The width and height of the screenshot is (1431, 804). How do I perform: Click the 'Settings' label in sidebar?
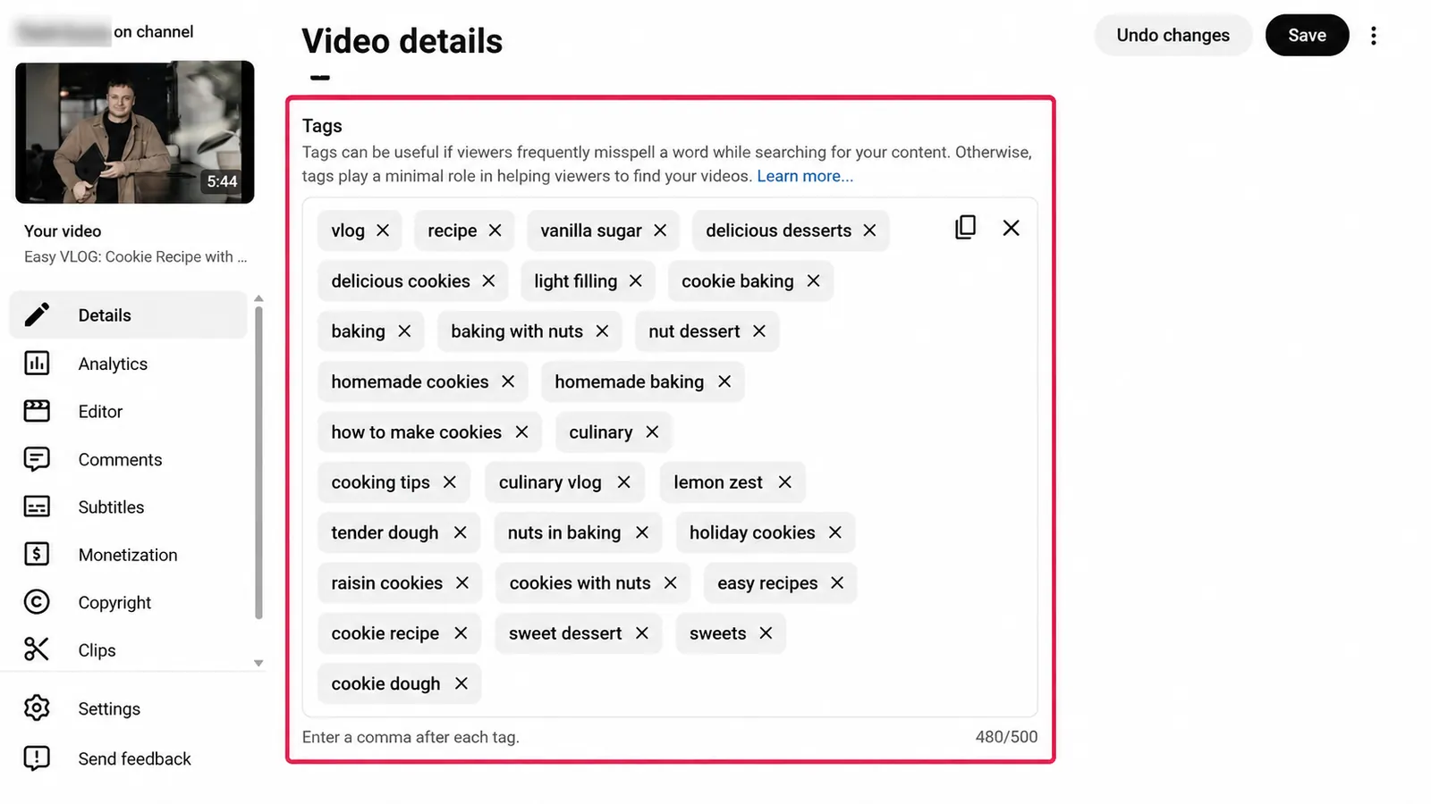tap(109, 708)
